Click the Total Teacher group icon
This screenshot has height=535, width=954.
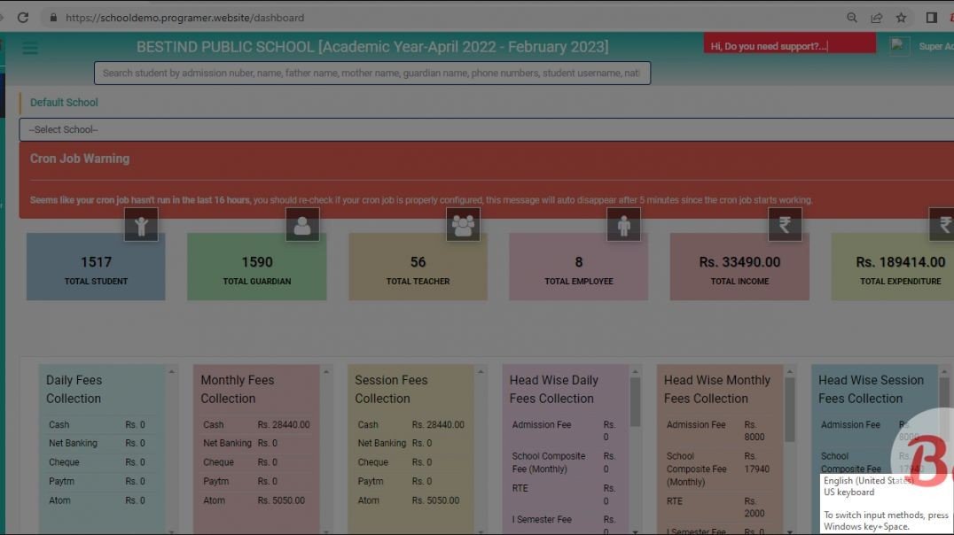click(x=464, y=225)
